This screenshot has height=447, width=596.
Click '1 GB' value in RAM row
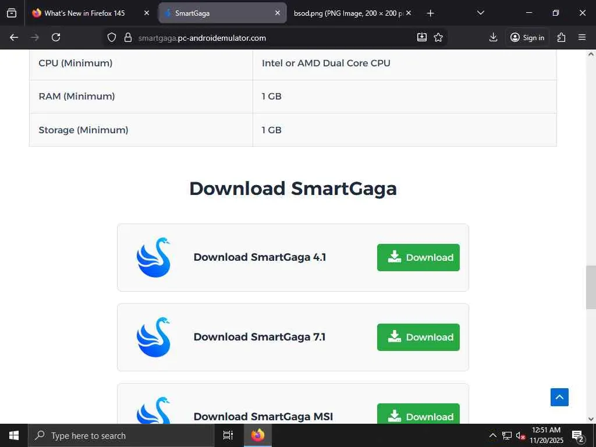271,96
